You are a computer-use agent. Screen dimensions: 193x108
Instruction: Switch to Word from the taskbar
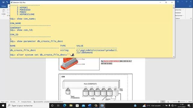(90, 106)
